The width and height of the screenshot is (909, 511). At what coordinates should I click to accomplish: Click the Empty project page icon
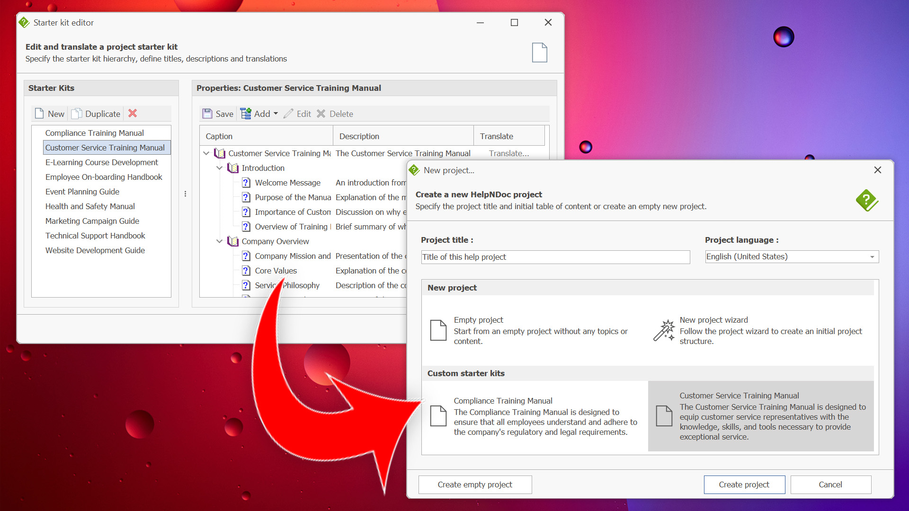[x=438, y=330]
